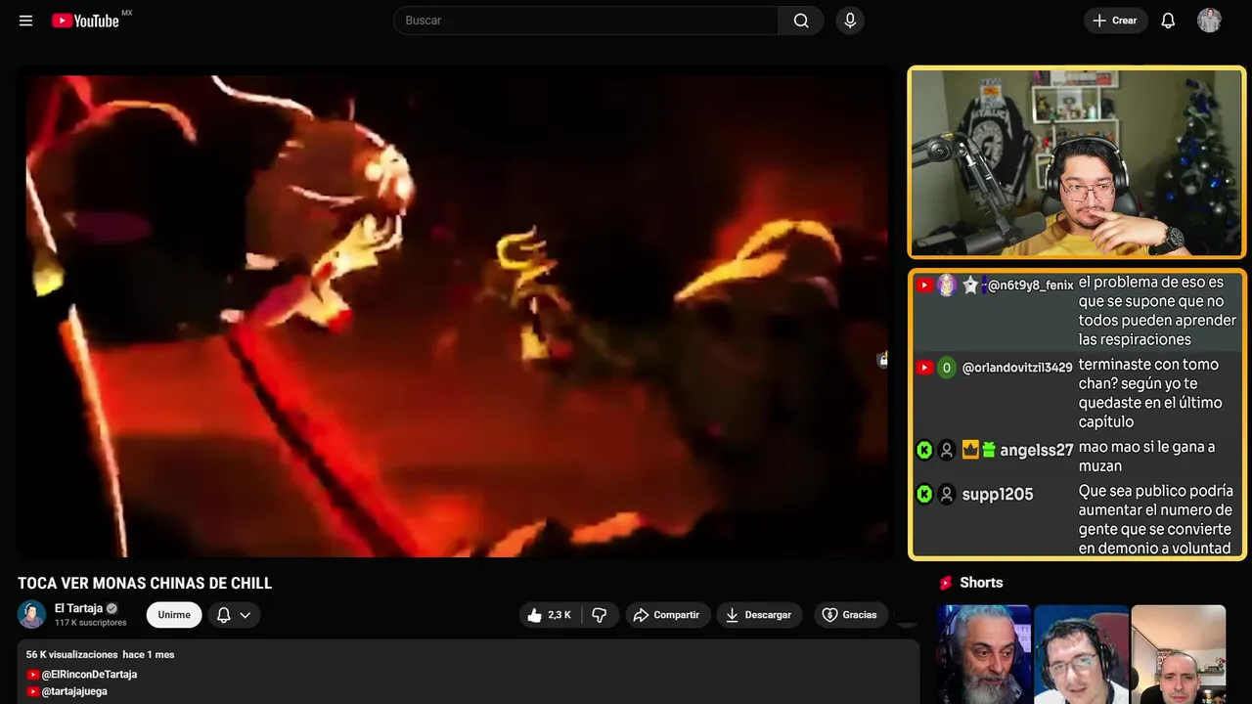Open the YouTube hamburger guide menu
Screen dimensions: 1252x704
tap(26, 21)
